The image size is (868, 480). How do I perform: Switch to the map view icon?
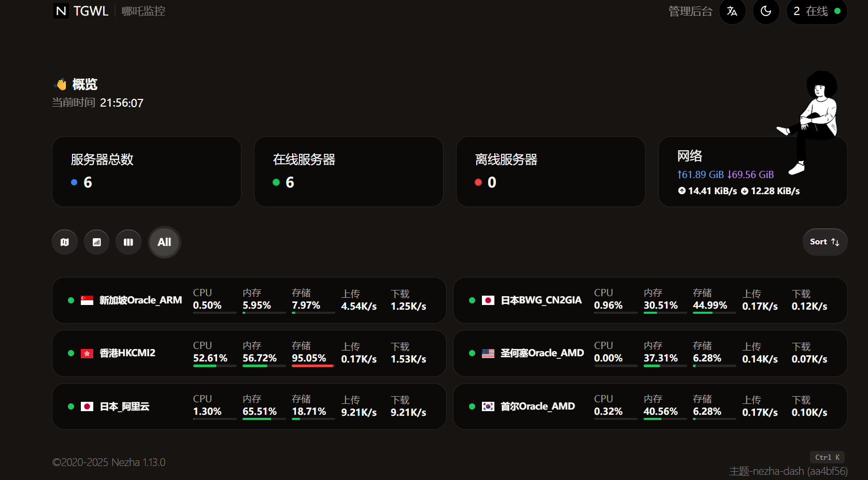(65, 242)
